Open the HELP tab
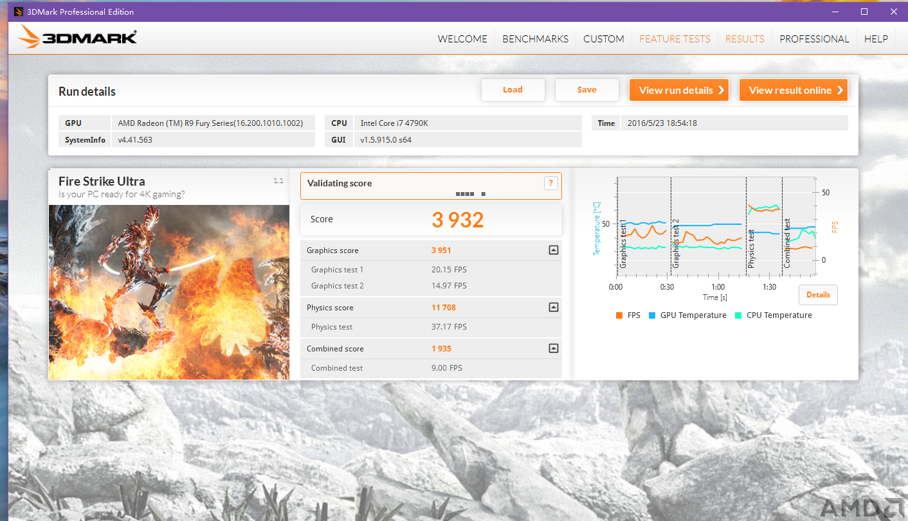This screenshot has width=908, height=521. click(x=876, y=39)
